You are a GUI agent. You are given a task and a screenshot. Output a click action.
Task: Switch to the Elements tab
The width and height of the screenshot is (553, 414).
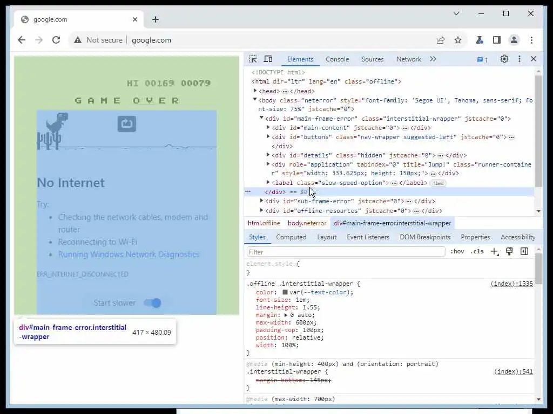[x=300, y=59]
